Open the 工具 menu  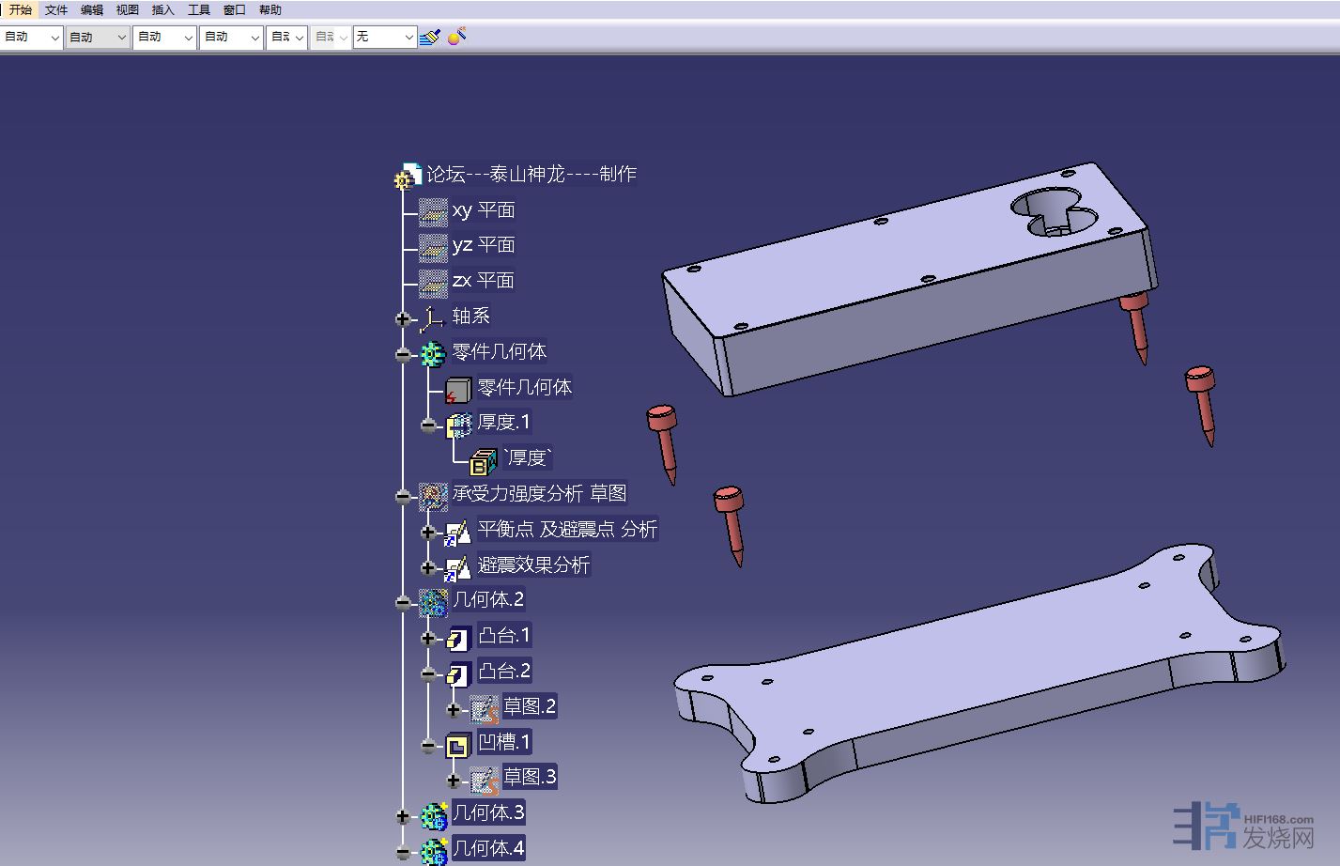point(198,9)
